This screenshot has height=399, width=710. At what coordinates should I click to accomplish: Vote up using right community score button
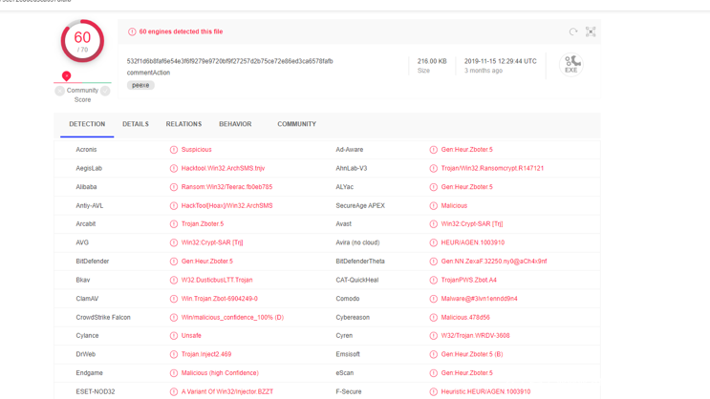click(105, 91)
